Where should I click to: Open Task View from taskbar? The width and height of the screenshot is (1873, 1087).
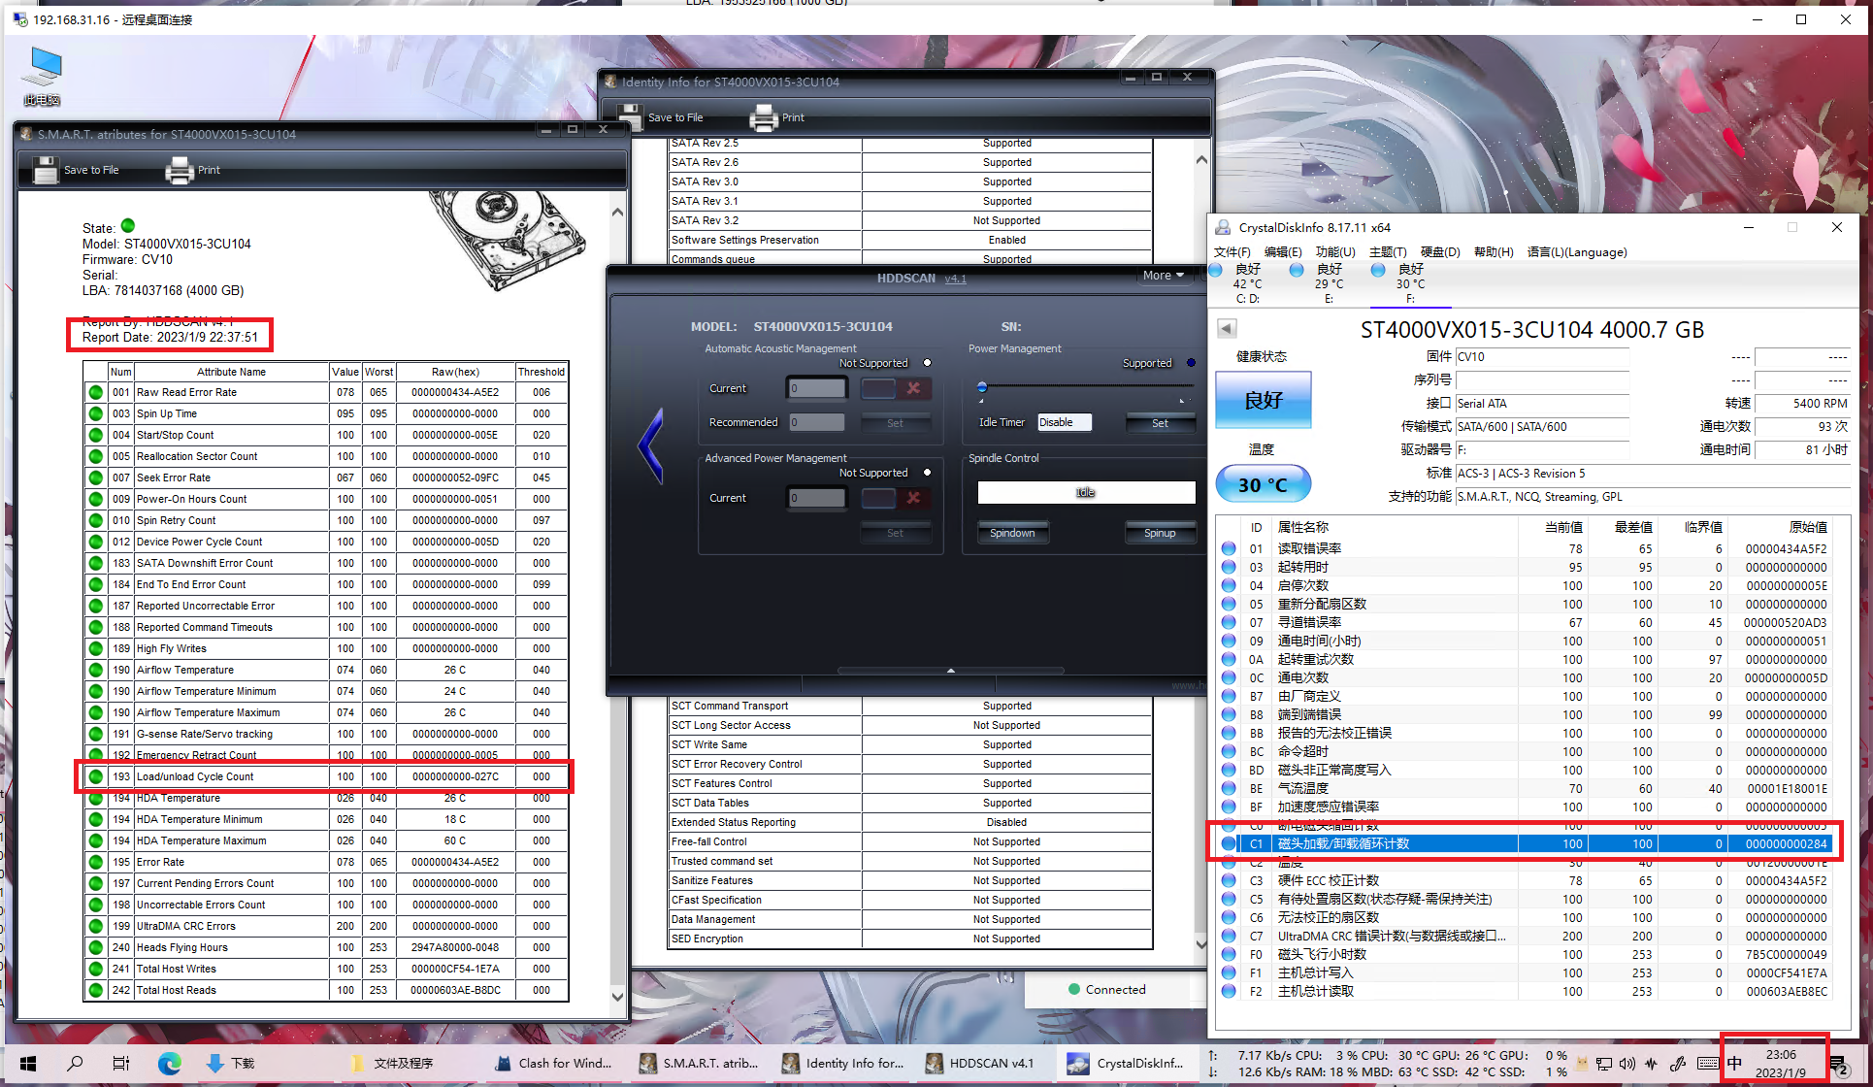pyautogui.click(x=121, y=1064)
